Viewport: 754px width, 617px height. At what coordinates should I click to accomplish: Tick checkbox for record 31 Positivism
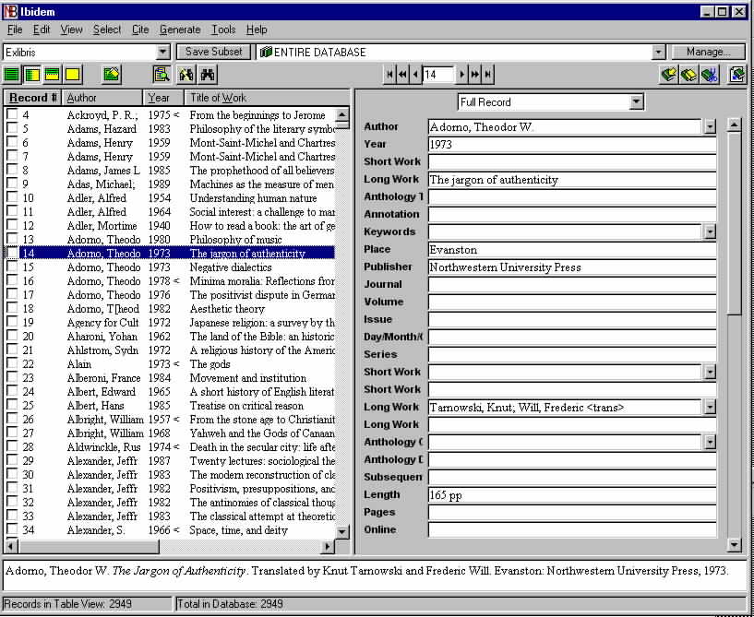[x=12, y=488]
